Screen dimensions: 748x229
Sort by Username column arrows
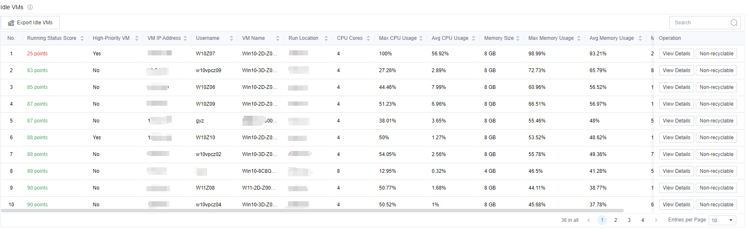[232, 38]
